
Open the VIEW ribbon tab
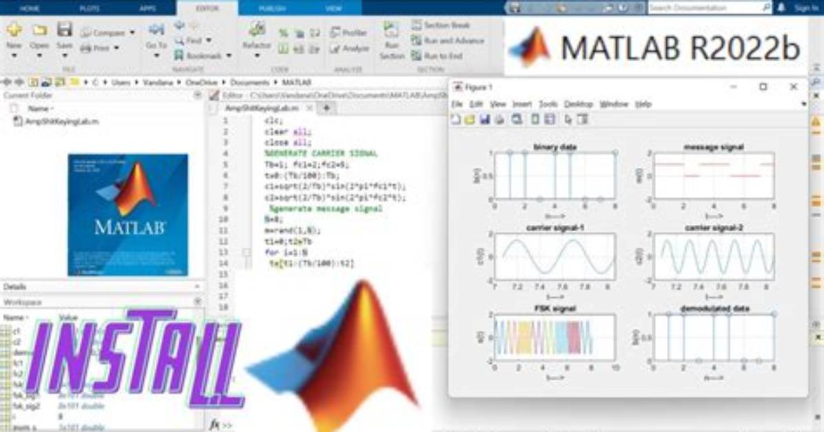coord(333,8)
